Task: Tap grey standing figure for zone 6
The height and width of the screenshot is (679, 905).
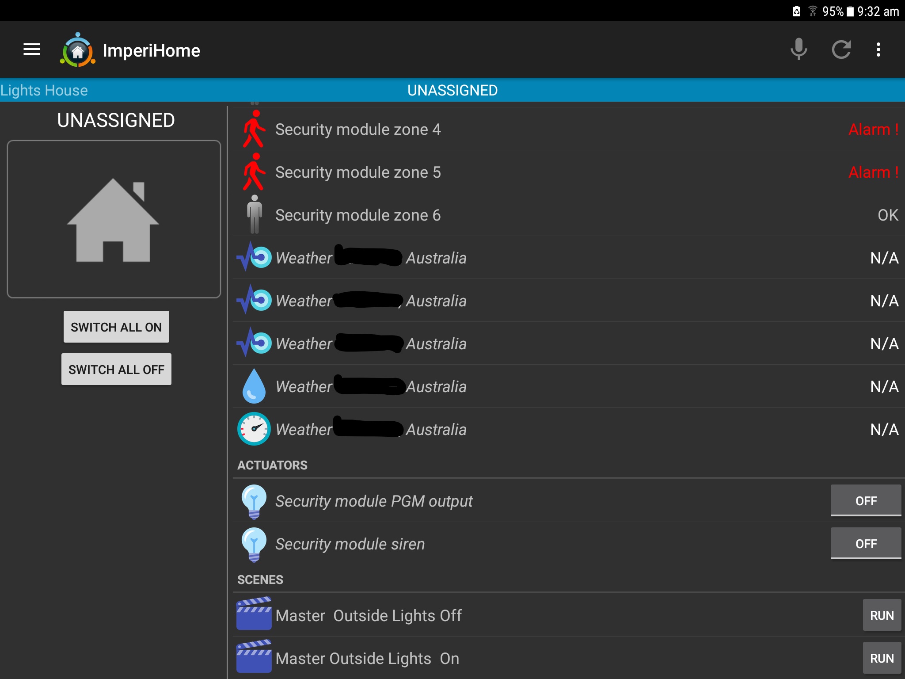Action: pyautogui.click(x=254, y=215)
